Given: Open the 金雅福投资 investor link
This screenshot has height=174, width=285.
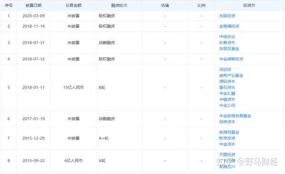Looking at the screenshot, I should click(x=229, y=26).
